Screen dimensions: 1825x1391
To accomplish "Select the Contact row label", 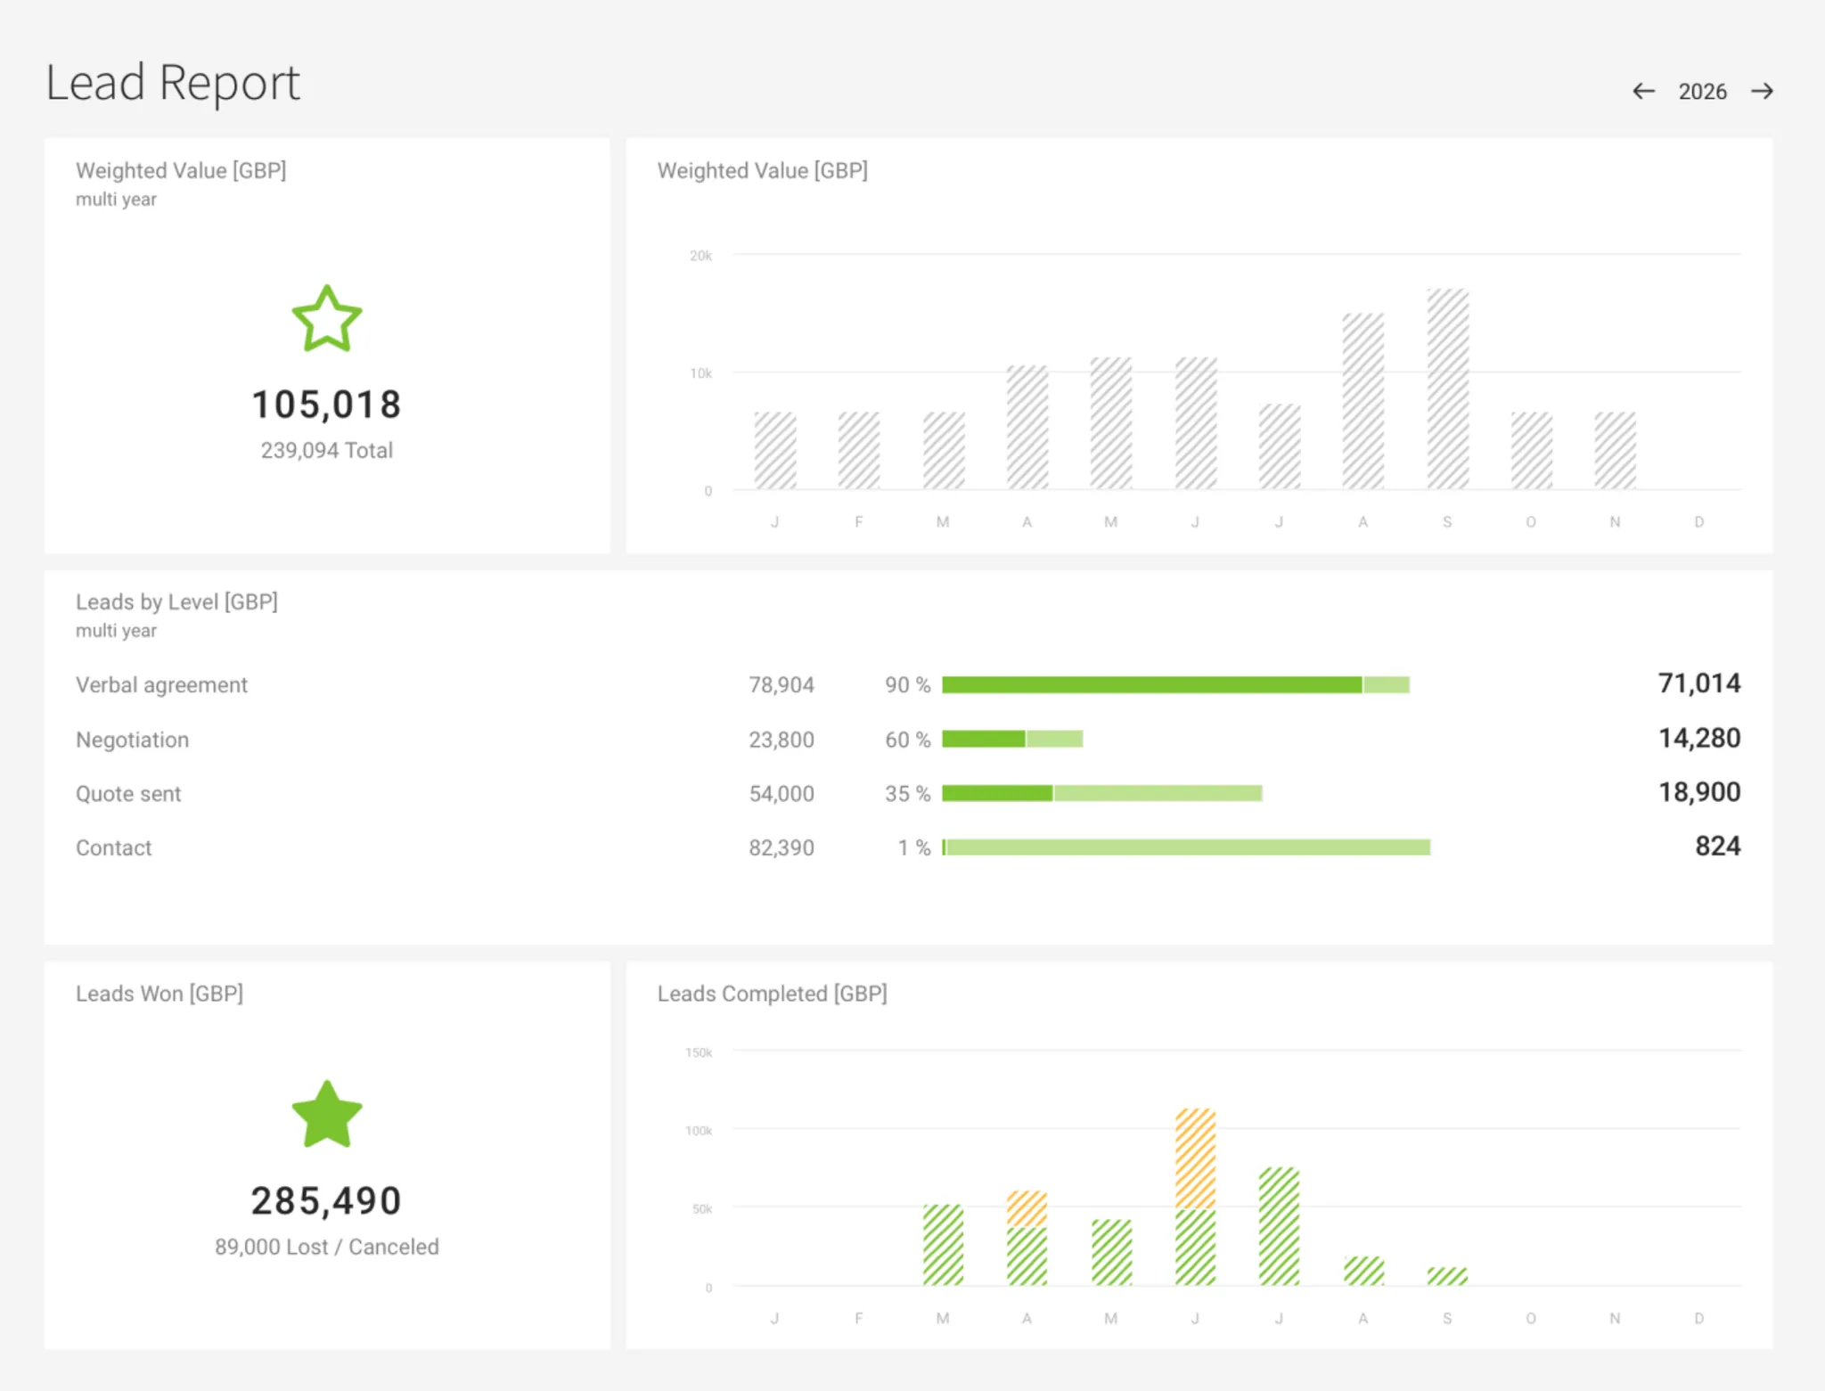I will click(x=113, y=848).
